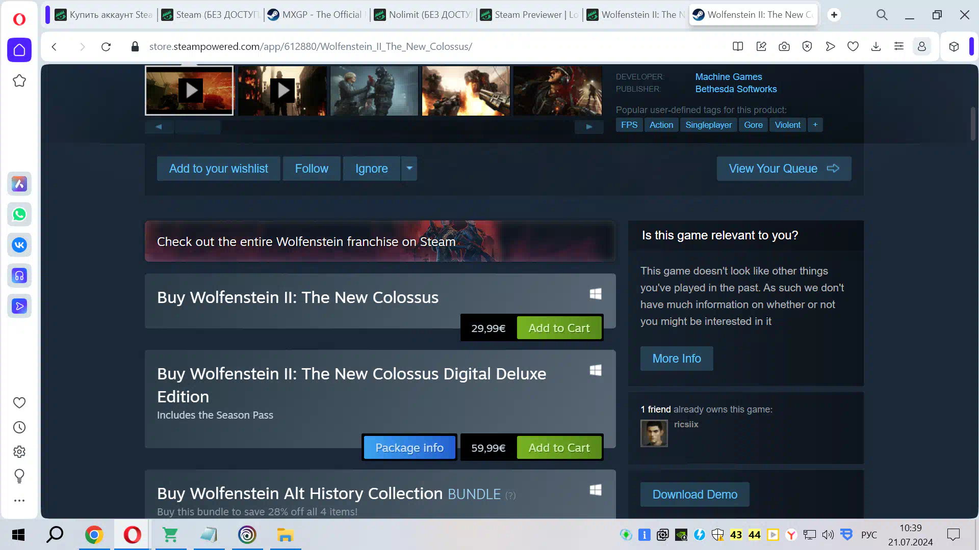This screenshot has width=979, height=550.
Task: Select the Gore tag
Action: click(753, 125)
